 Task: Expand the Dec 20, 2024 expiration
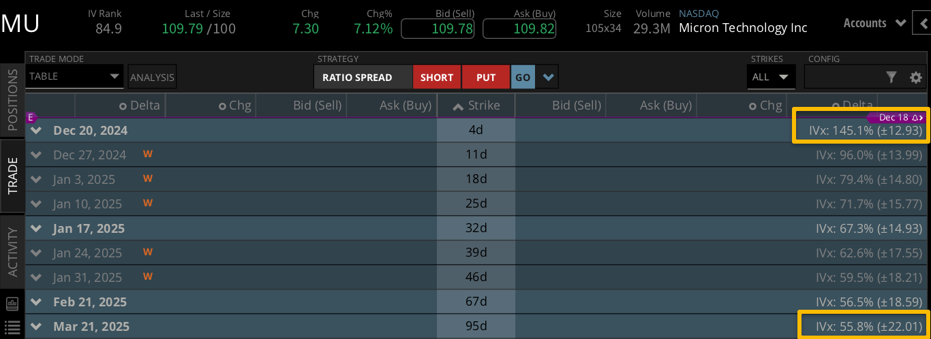point(37,130)
